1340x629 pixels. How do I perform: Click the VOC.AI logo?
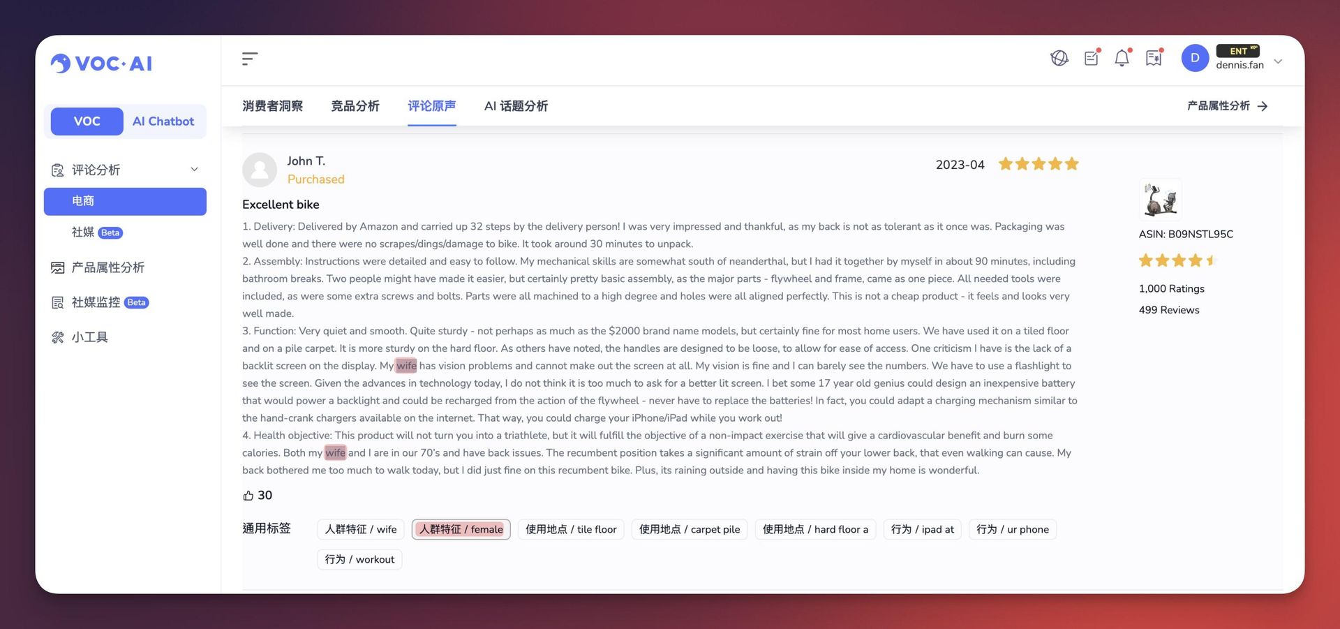pos(102,64)
